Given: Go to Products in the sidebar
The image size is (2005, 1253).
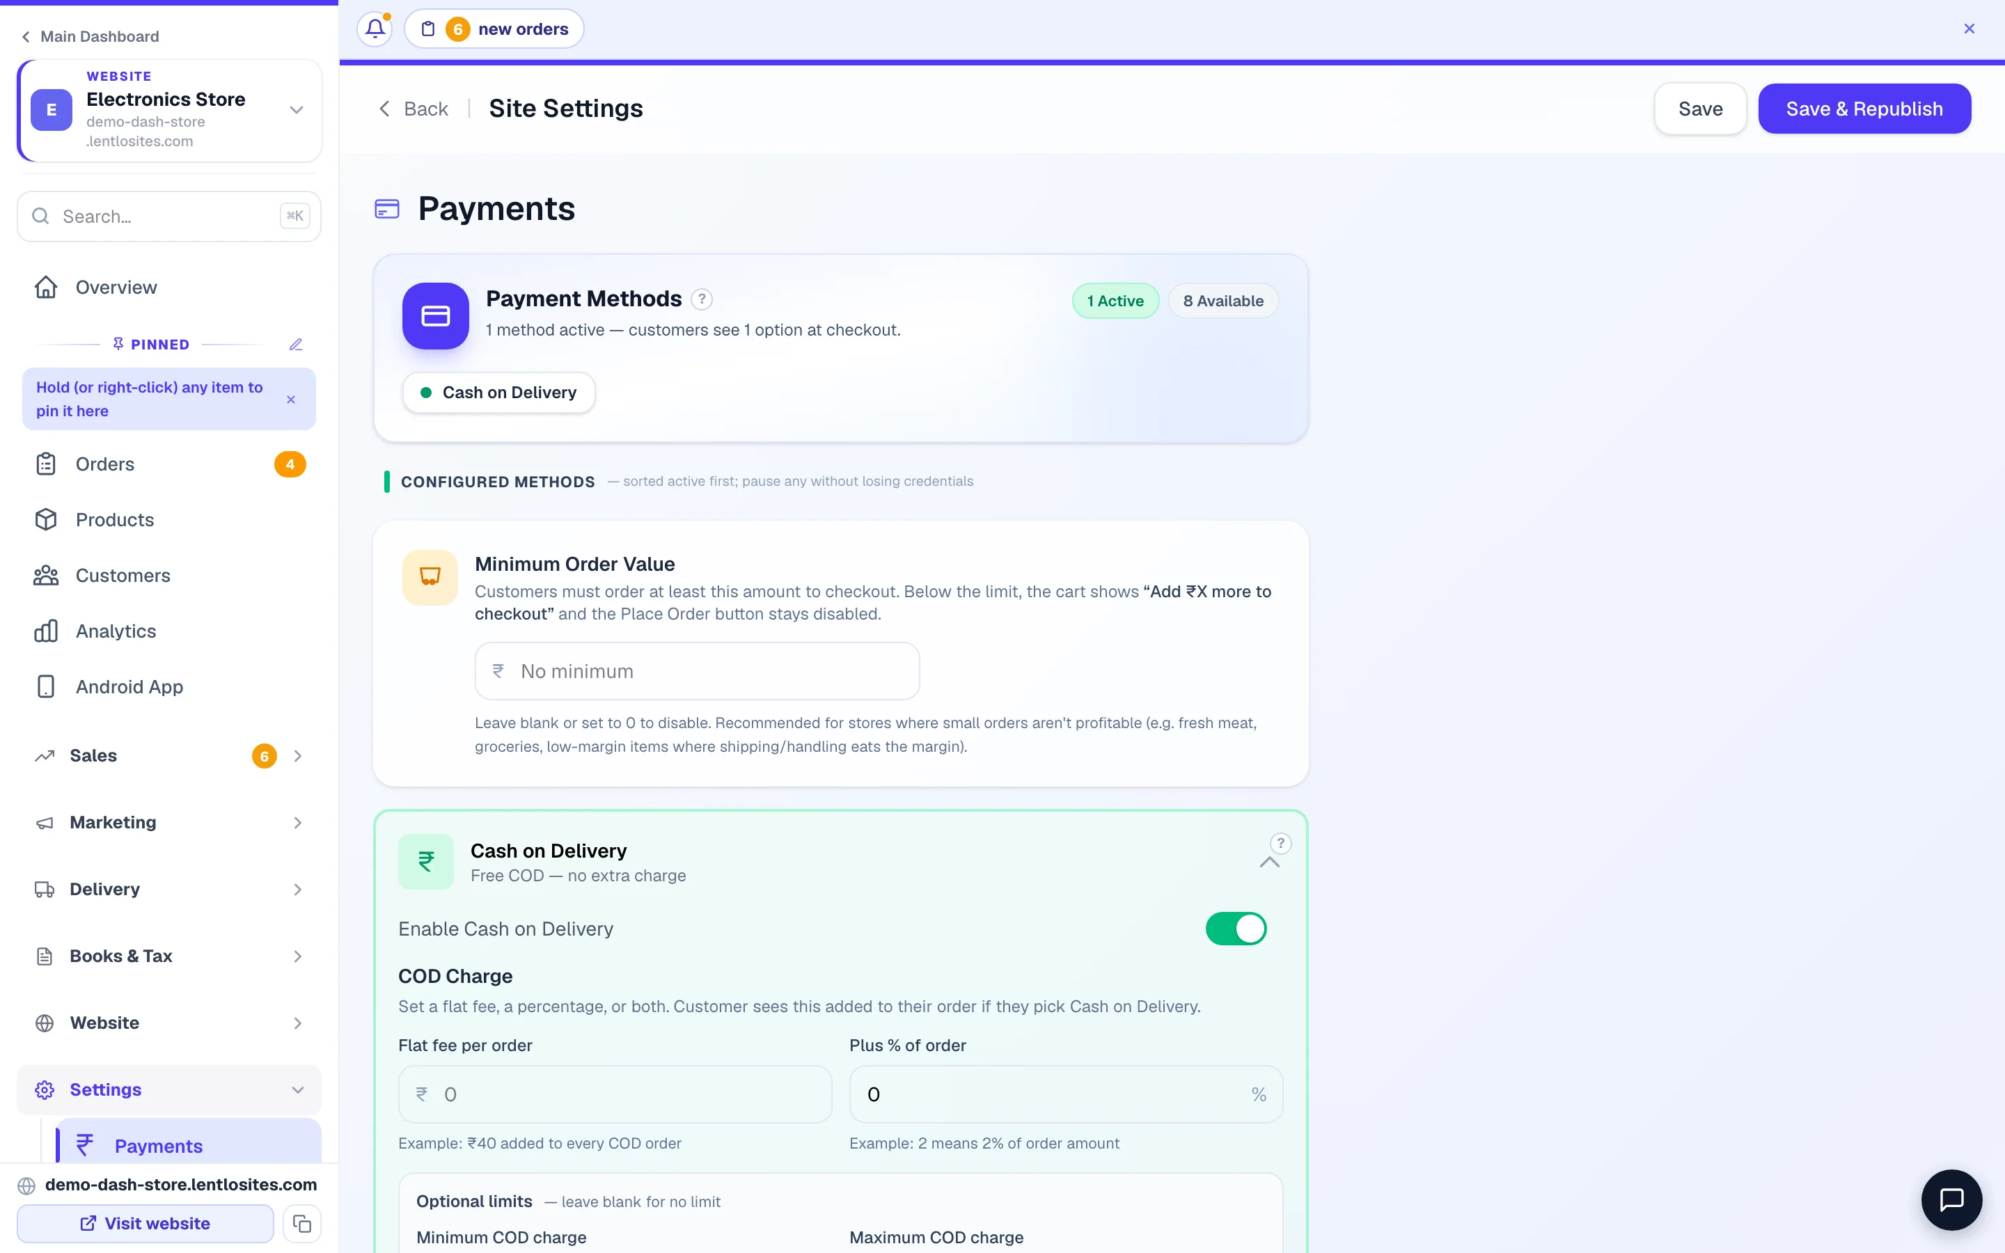Looking at the screenshot, I should [x=169, y=519].
